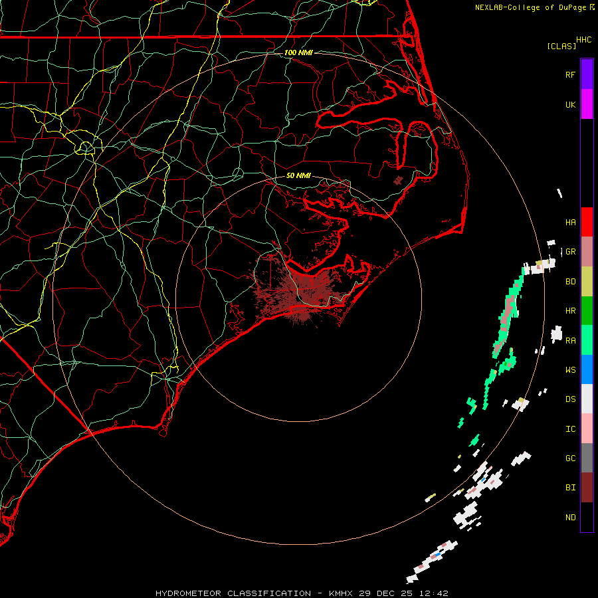Click the IC legend label
Image resolution: width=598 pixels, height=598 pixels.
click(x=570, y=429)
